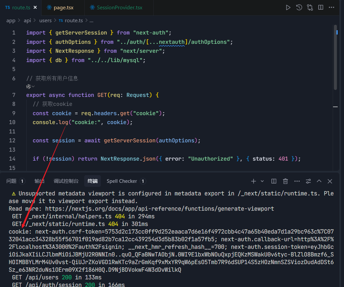The width and height of the screenshot is (344, 287).
Task: Open the file history timeline icon
Action: tap(299, 7)
